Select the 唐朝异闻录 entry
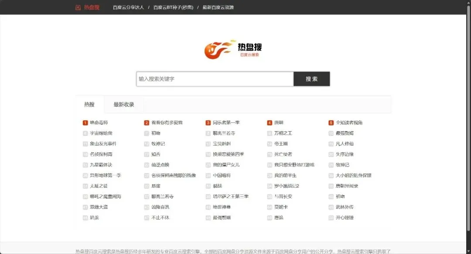The image size is (471, 254). [347, 186]
